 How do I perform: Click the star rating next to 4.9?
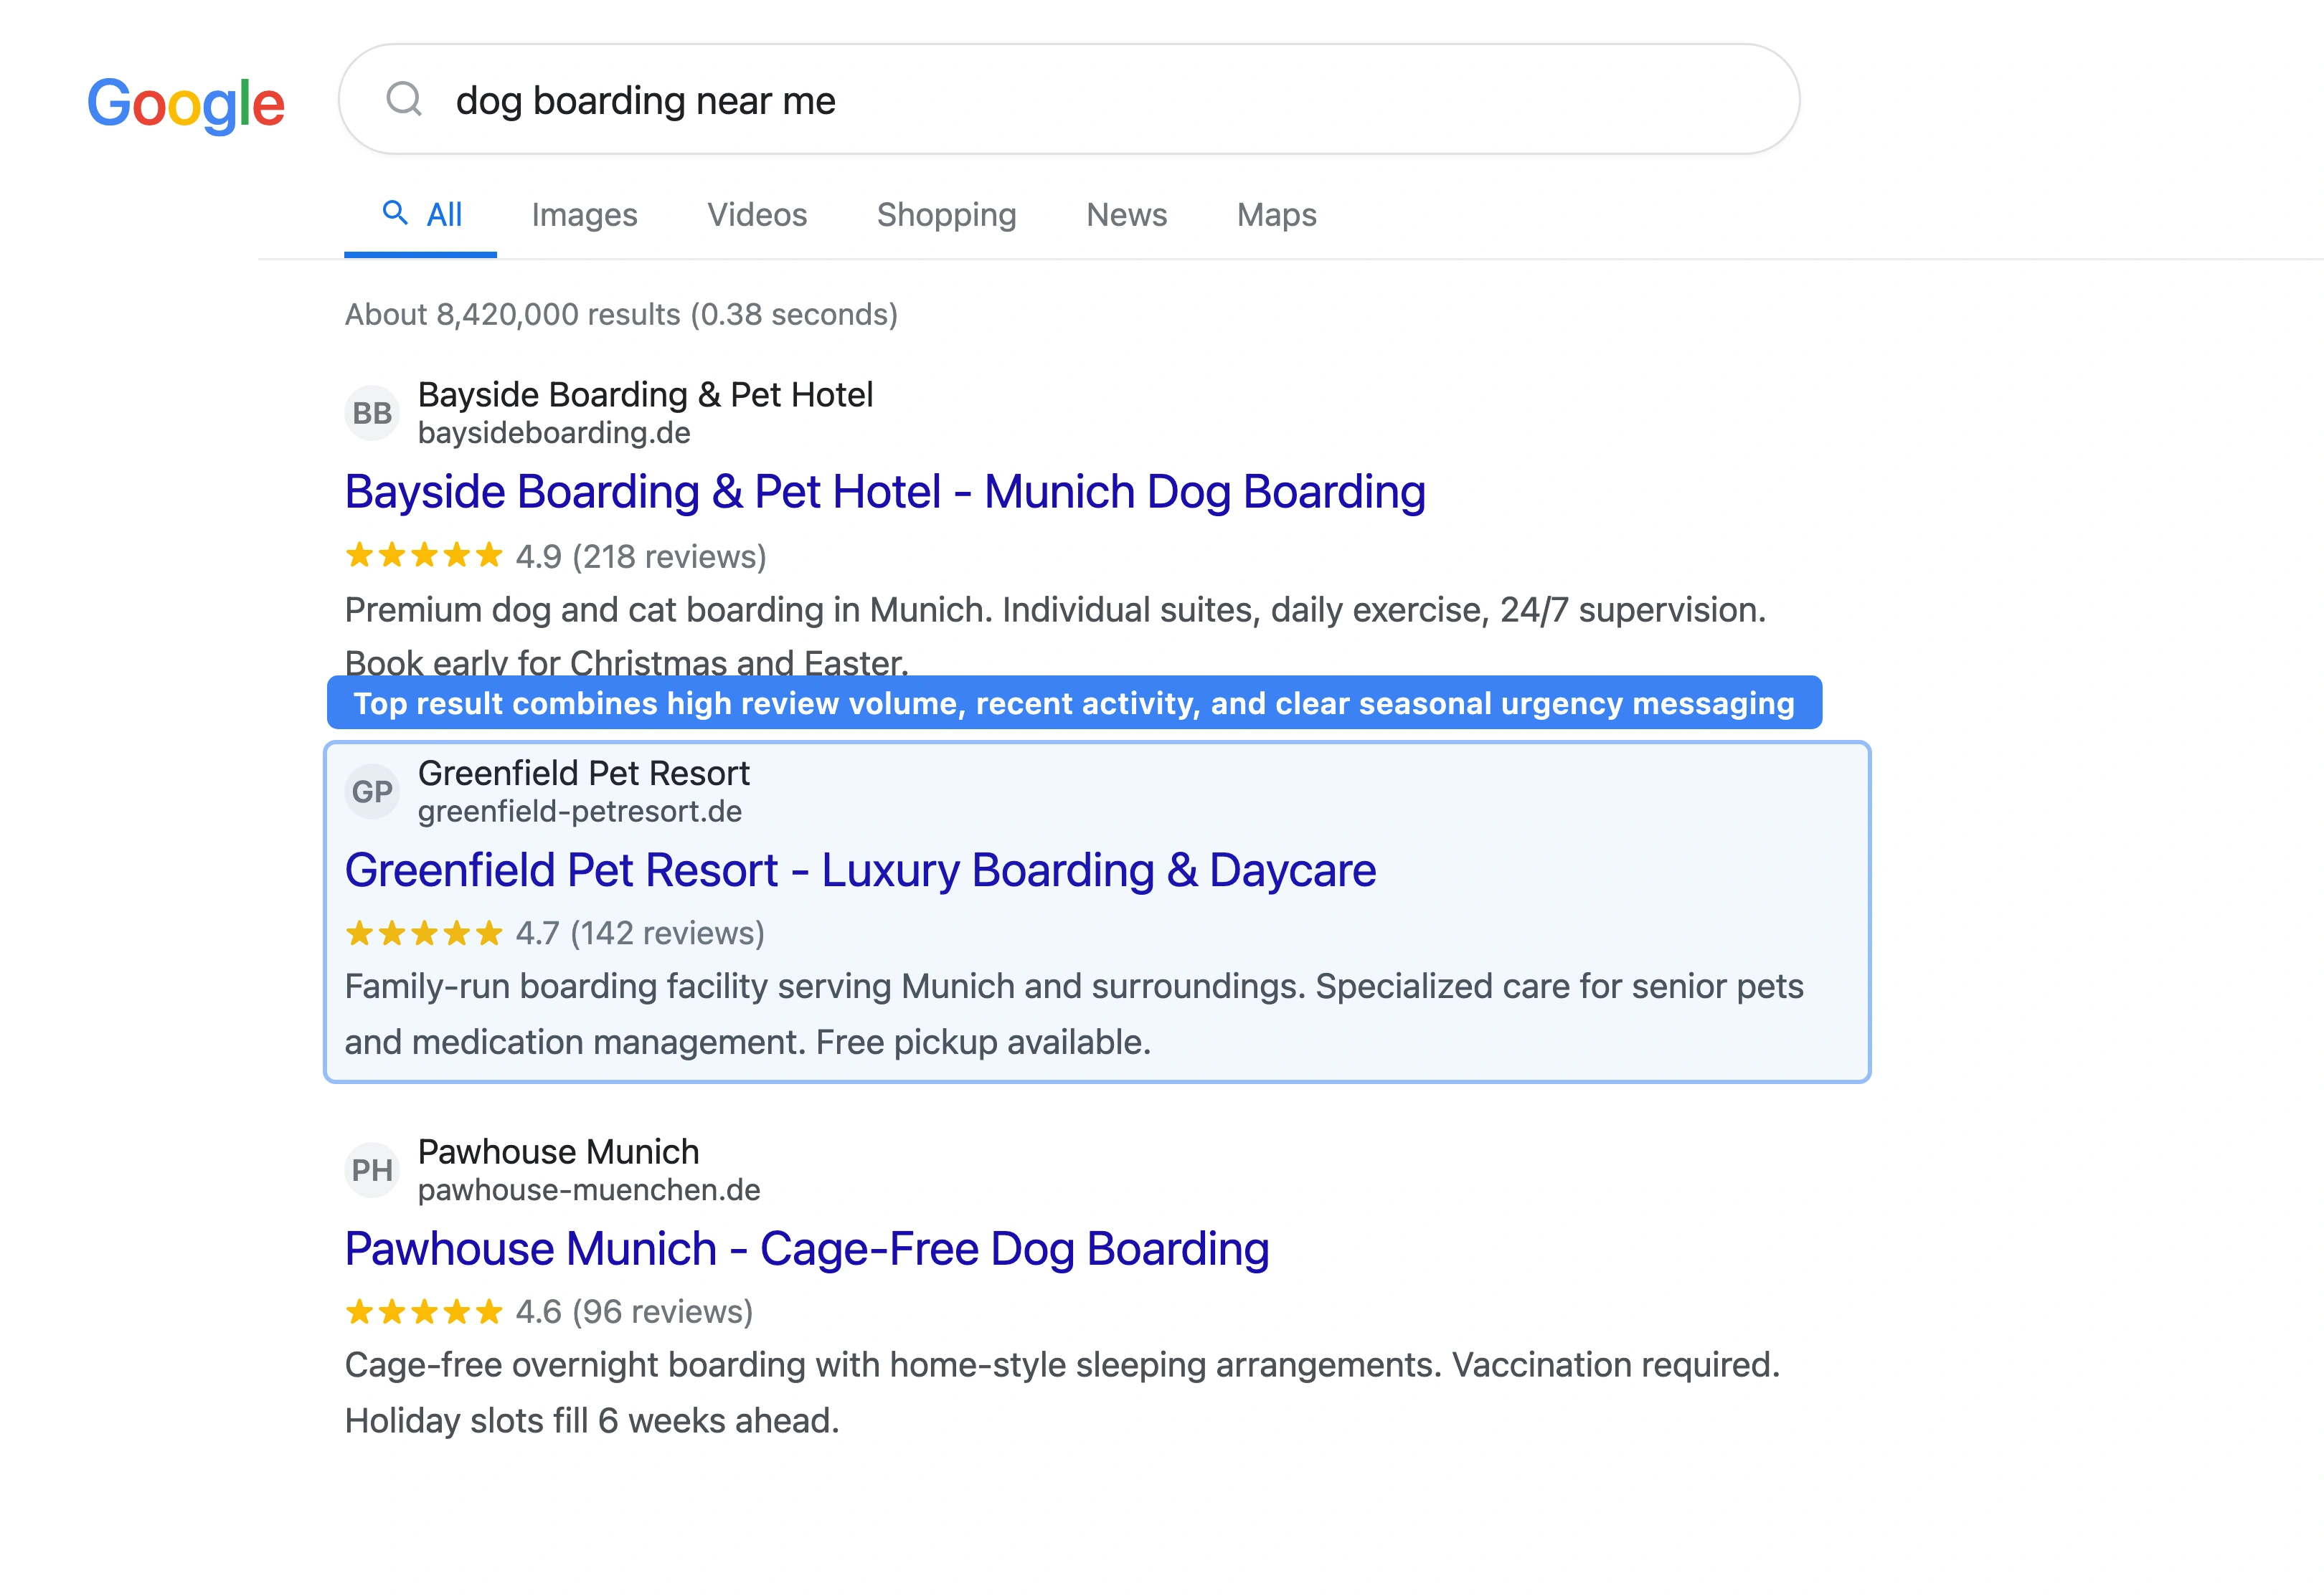pos(423,555)
